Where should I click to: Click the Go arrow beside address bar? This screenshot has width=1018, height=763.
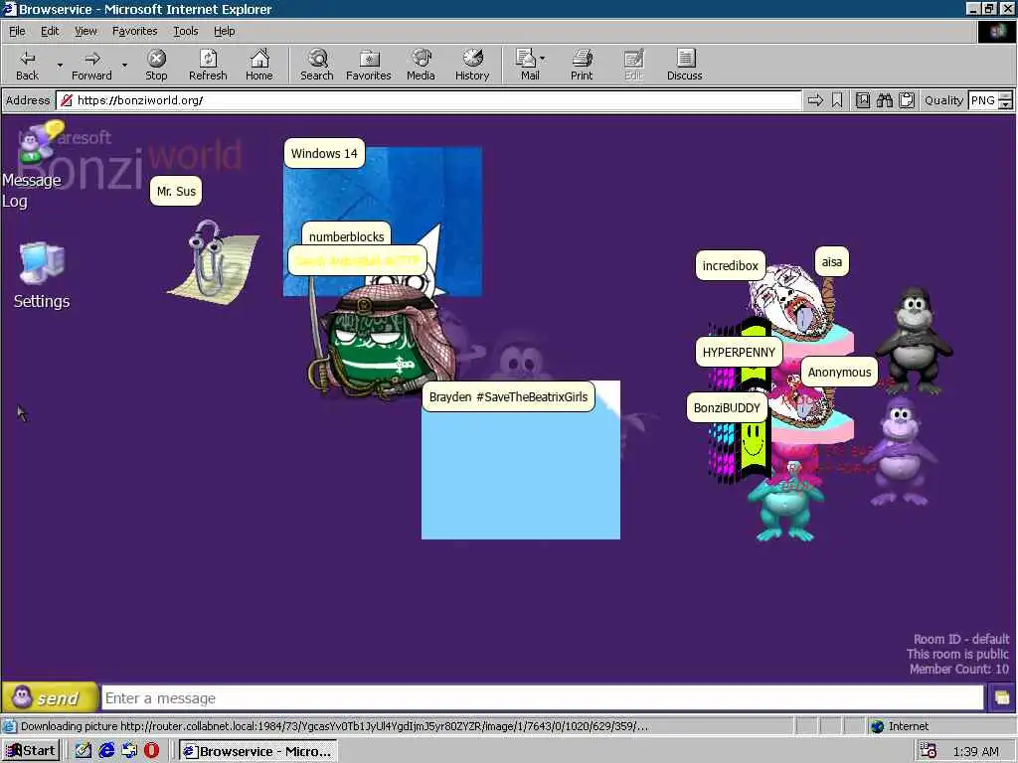815,100
